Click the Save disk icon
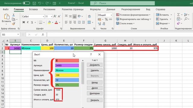 34,3
